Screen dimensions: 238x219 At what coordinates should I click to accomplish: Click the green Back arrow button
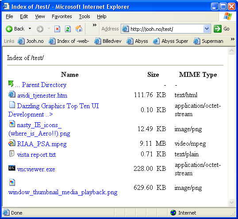9,29
